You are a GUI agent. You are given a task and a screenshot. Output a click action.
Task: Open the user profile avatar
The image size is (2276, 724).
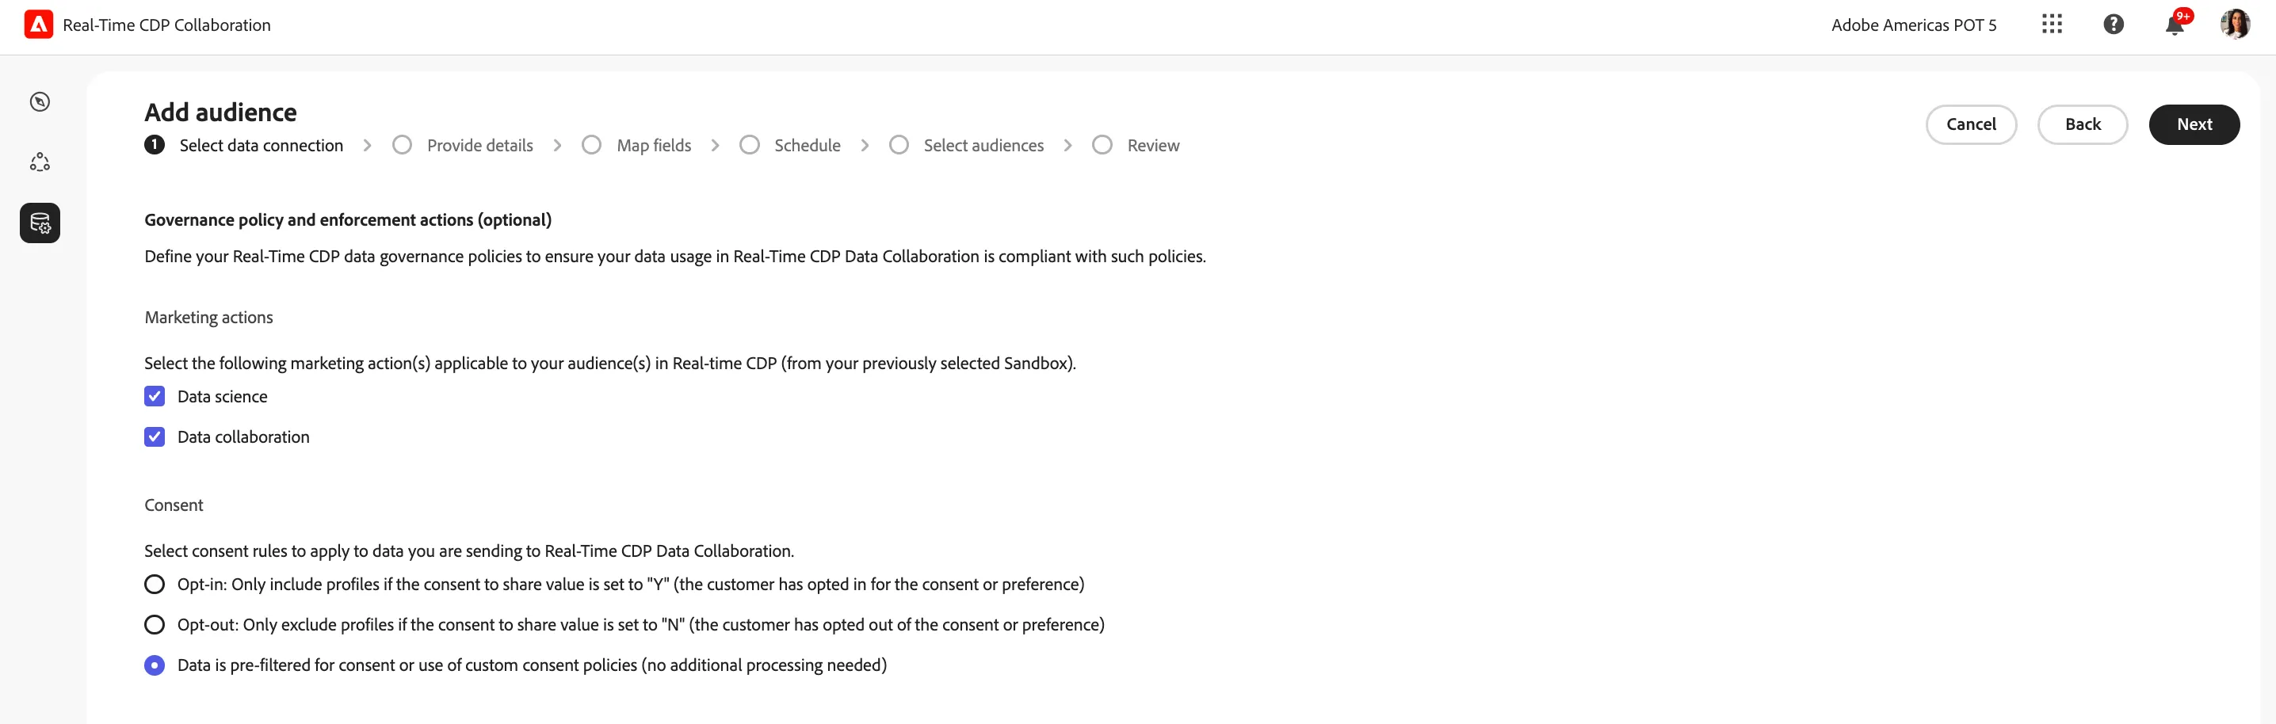pos(2236,25)
